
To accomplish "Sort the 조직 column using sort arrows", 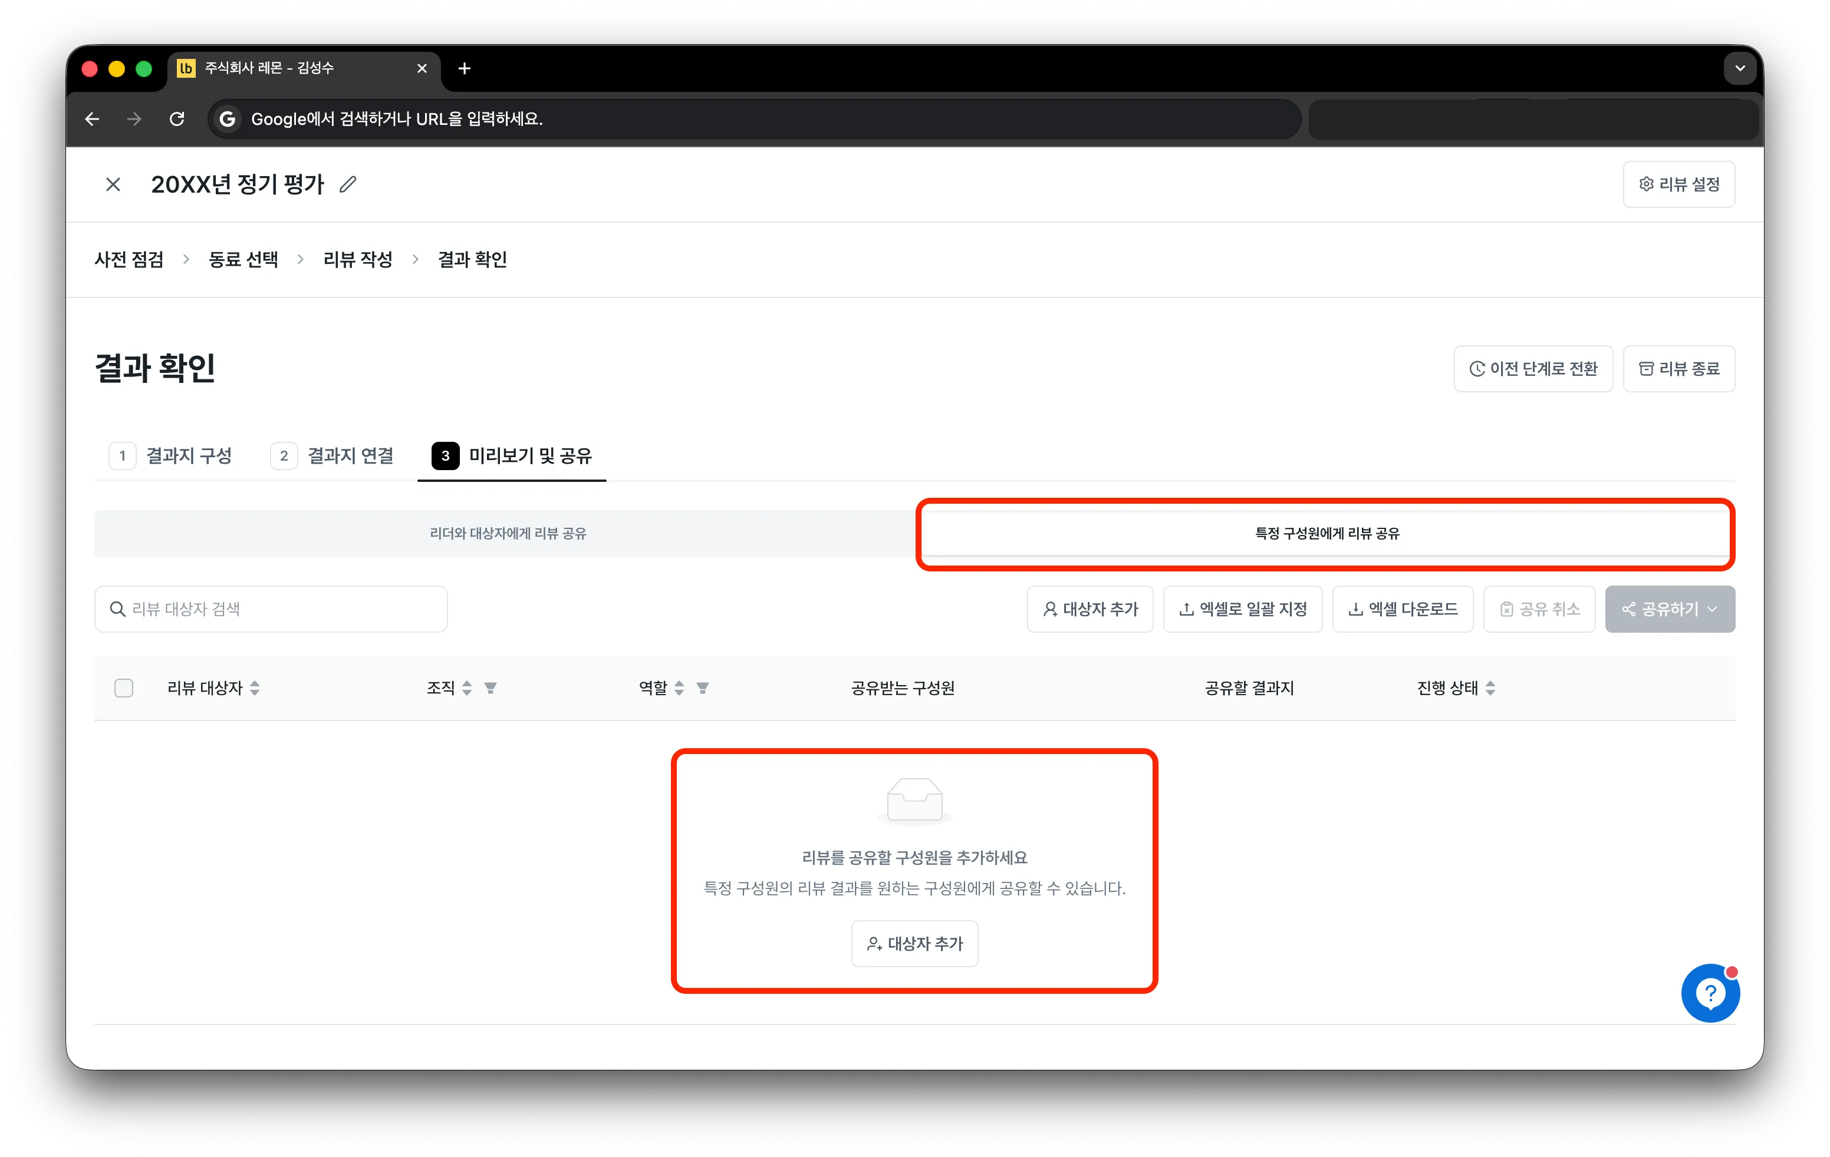I will (466, 688).
